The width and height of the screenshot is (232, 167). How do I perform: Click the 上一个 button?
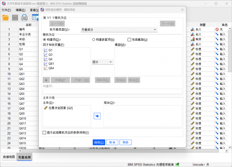(x=57, y=24)
